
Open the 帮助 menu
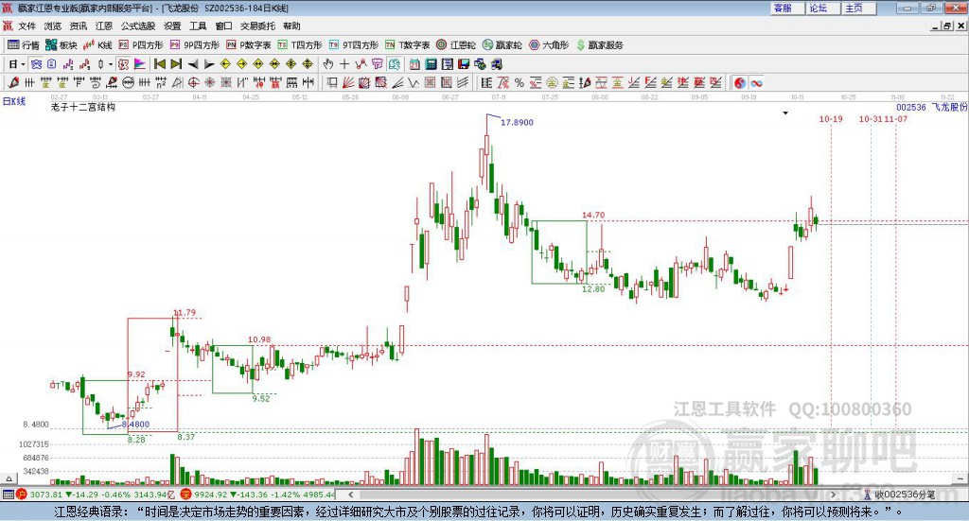tap(291, 26)
